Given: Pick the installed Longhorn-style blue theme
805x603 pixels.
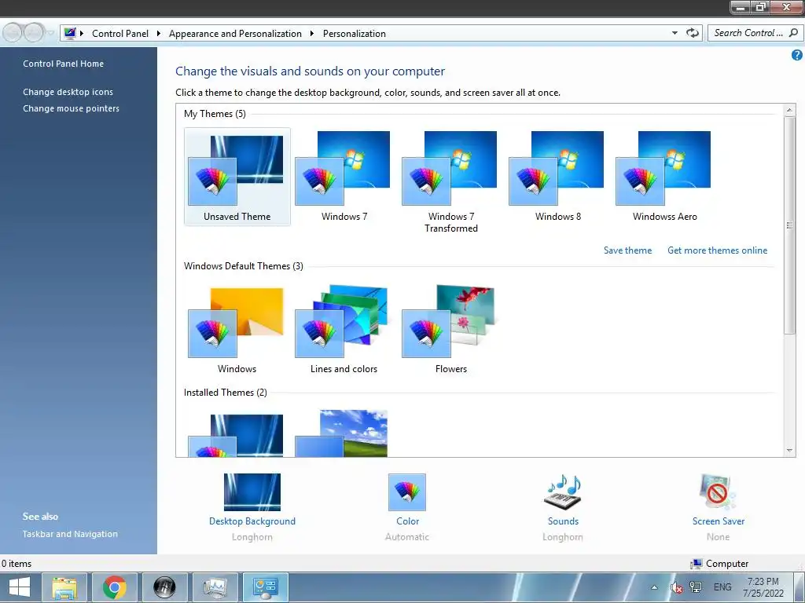Looking at the screenshot, I should (236, 436).
